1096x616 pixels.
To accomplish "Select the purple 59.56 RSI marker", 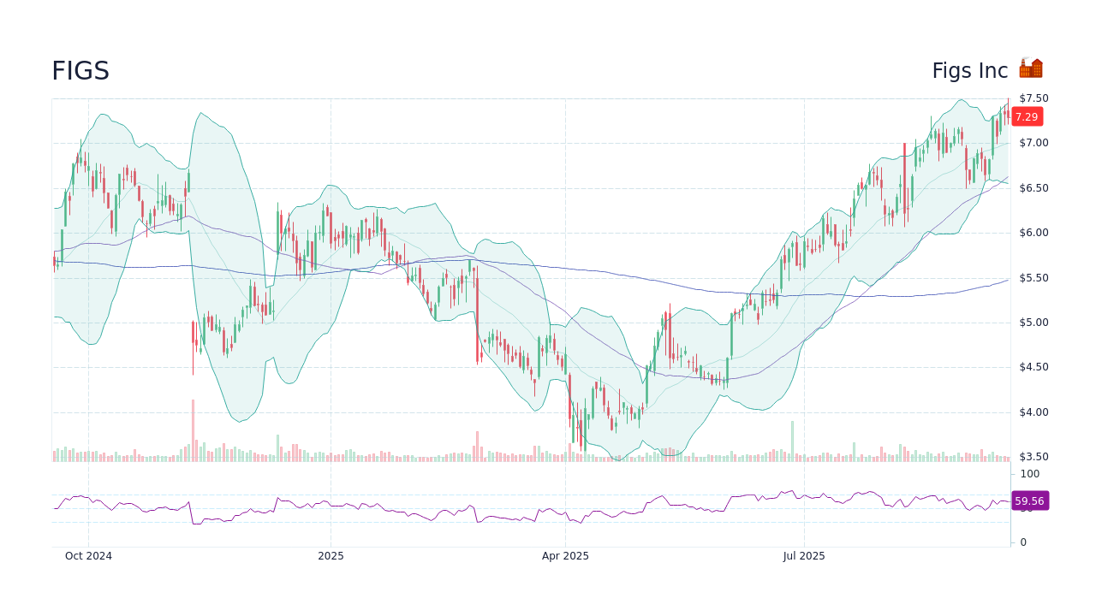I will tap(1030, 500).
